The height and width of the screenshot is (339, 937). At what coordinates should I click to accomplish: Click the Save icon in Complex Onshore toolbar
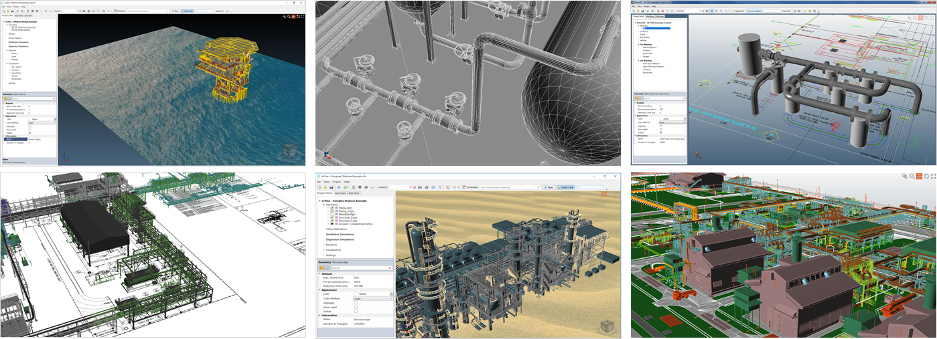point(331,187)
